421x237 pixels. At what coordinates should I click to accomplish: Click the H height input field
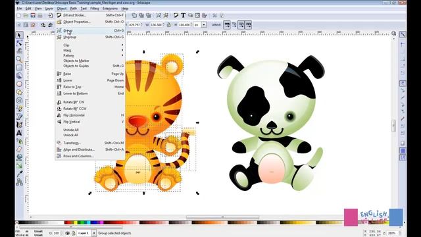(186, 25)
